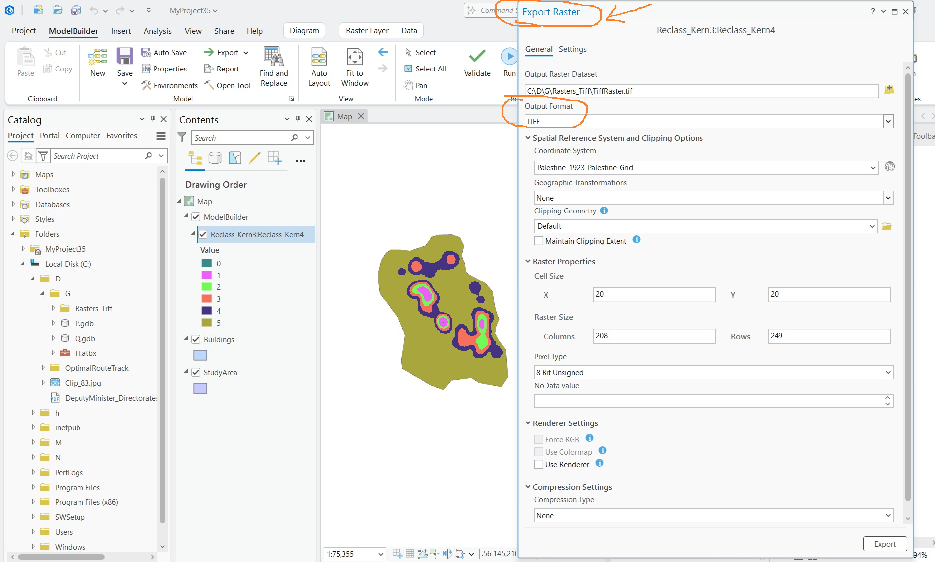
Task: Collapse Renderer Settings section
Action: [528, 423]
